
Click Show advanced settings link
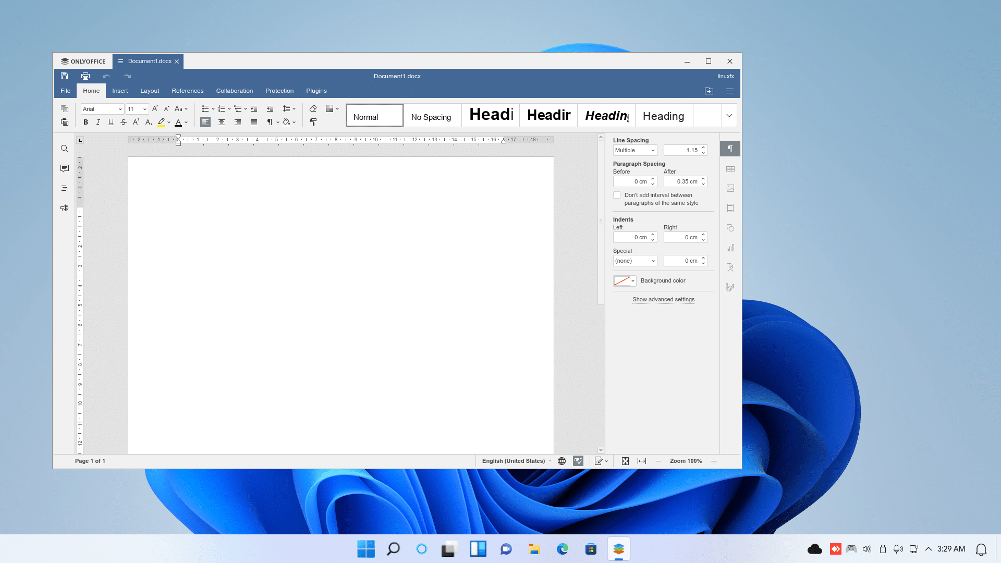(663, 299)
